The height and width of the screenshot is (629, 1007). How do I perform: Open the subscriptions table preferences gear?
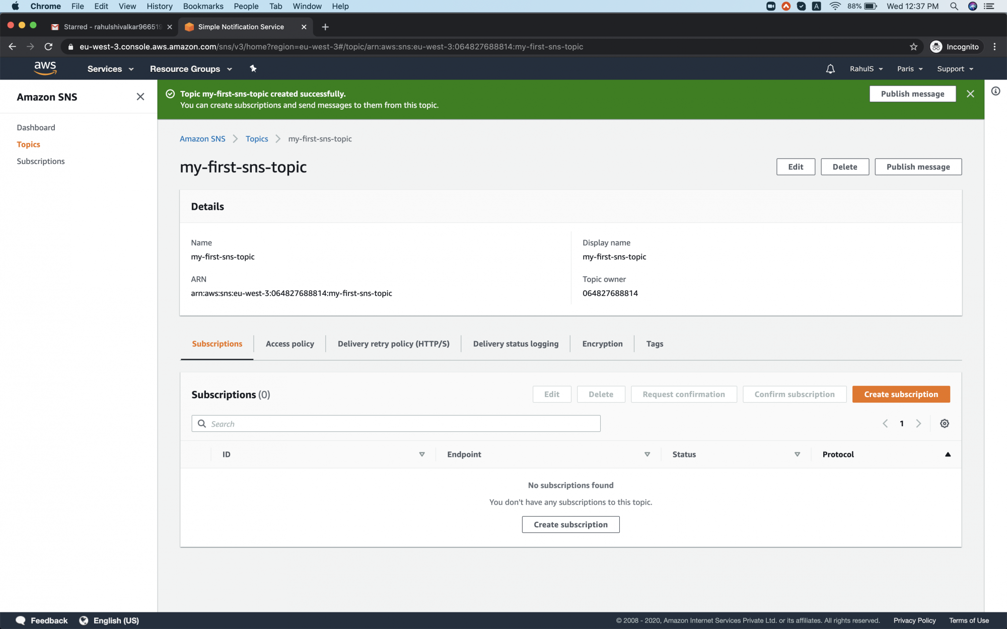(945, 423)
